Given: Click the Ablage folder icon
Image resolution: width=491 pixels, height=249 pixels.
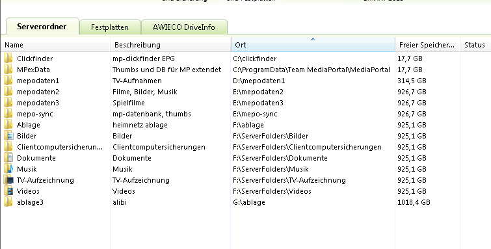Looking at the screenshot, I should [8, 125].
